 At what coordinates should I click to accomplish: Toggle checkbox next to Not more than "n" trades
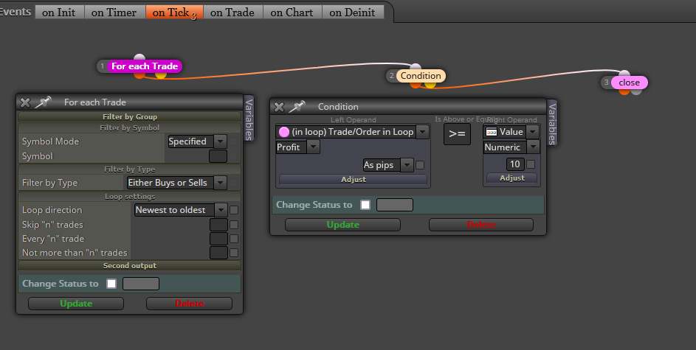coord(234,253)
